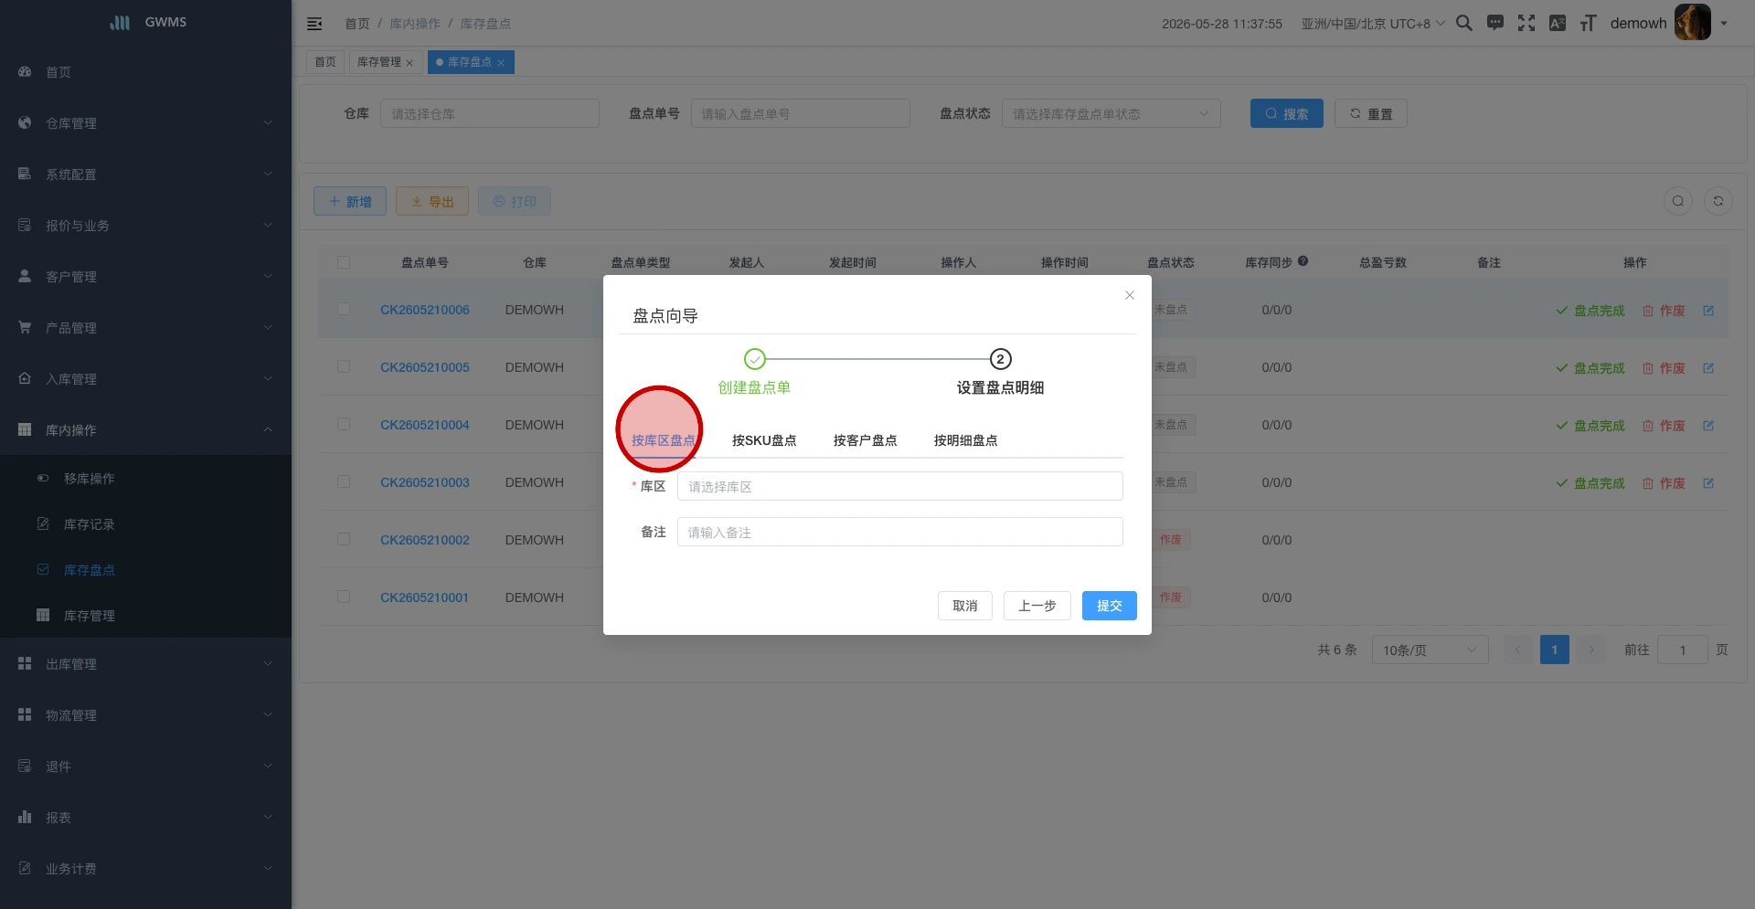Open the header search magnifier icon
This screenshot has width=1755, height=909.
click(1464, 23)
